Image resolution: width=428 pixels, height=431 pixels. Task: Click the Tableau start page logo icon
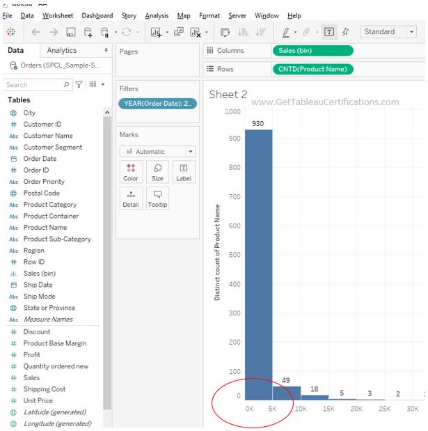pos(10,32)
